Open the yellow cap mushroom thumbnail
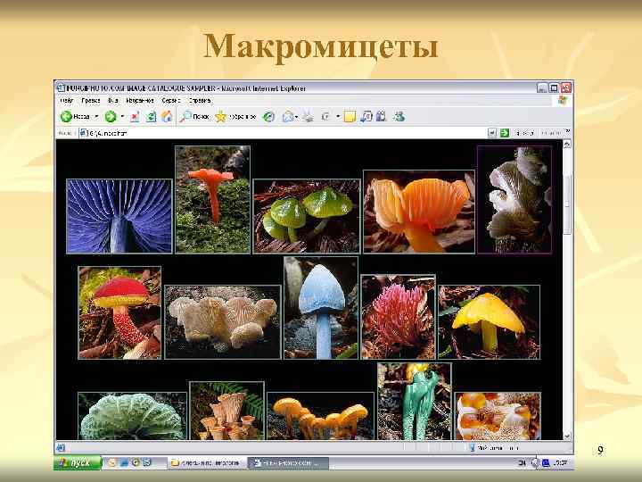The width and height of the screenshot is (642, 482). 490,322
